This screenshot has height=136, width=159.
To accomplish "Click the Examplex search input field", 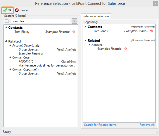I will click(40, 21).
